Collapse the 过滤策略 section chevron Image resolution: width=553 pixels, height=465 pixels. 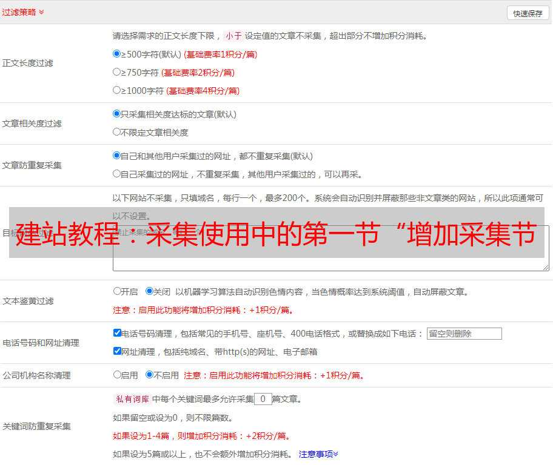[x=41, y=12]
